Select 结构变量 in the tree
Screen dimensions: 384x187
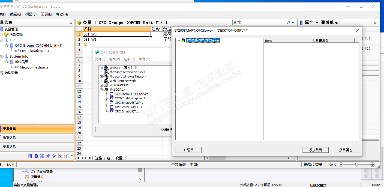(x=11, y=73)
